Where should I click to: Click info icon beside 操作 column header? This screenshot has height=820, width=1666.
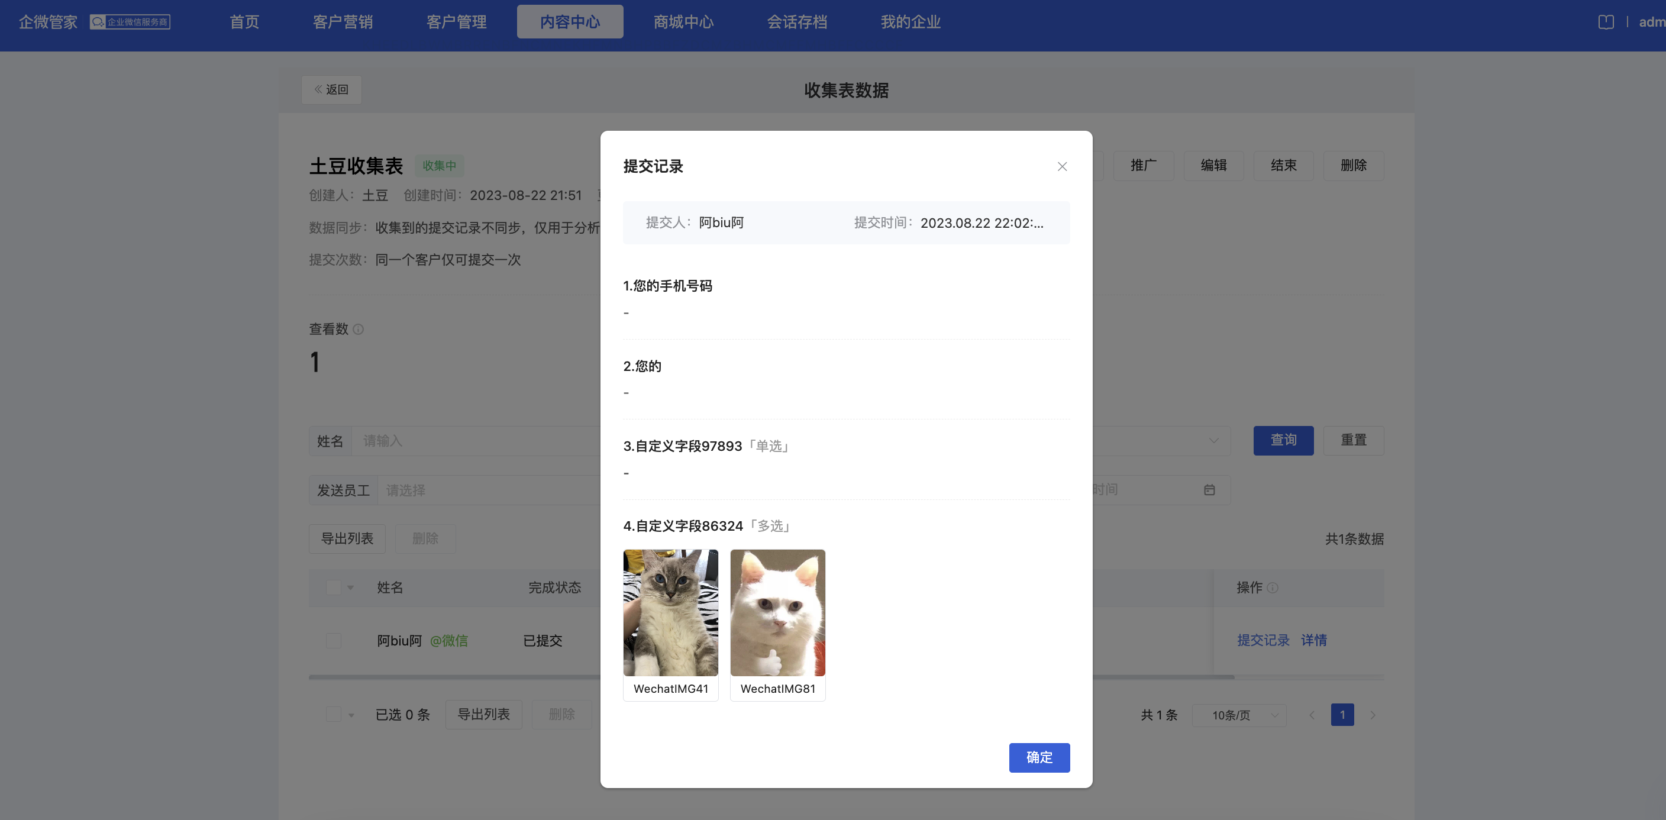point(1272,588)
